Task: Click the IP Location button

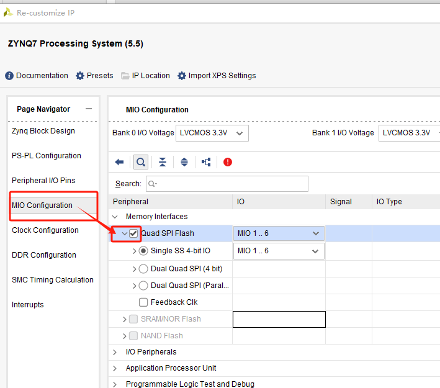Action: [x=151, y=76]
